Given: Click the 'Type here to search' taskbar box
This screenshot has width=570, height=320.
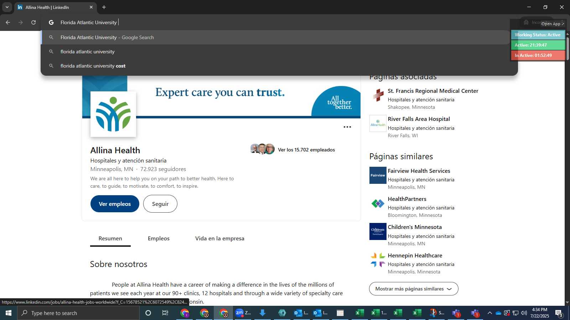Looking at the screenshot, I should [78, 313].
